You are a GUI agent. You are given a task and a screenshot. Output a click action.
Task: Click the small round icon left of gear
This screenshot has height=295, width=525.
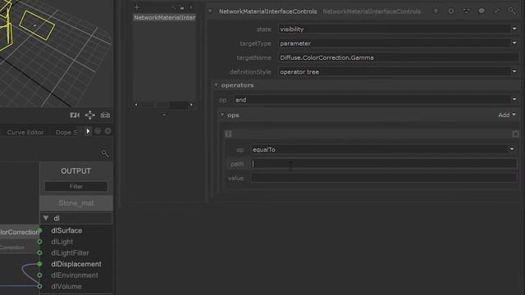point(436,11)
